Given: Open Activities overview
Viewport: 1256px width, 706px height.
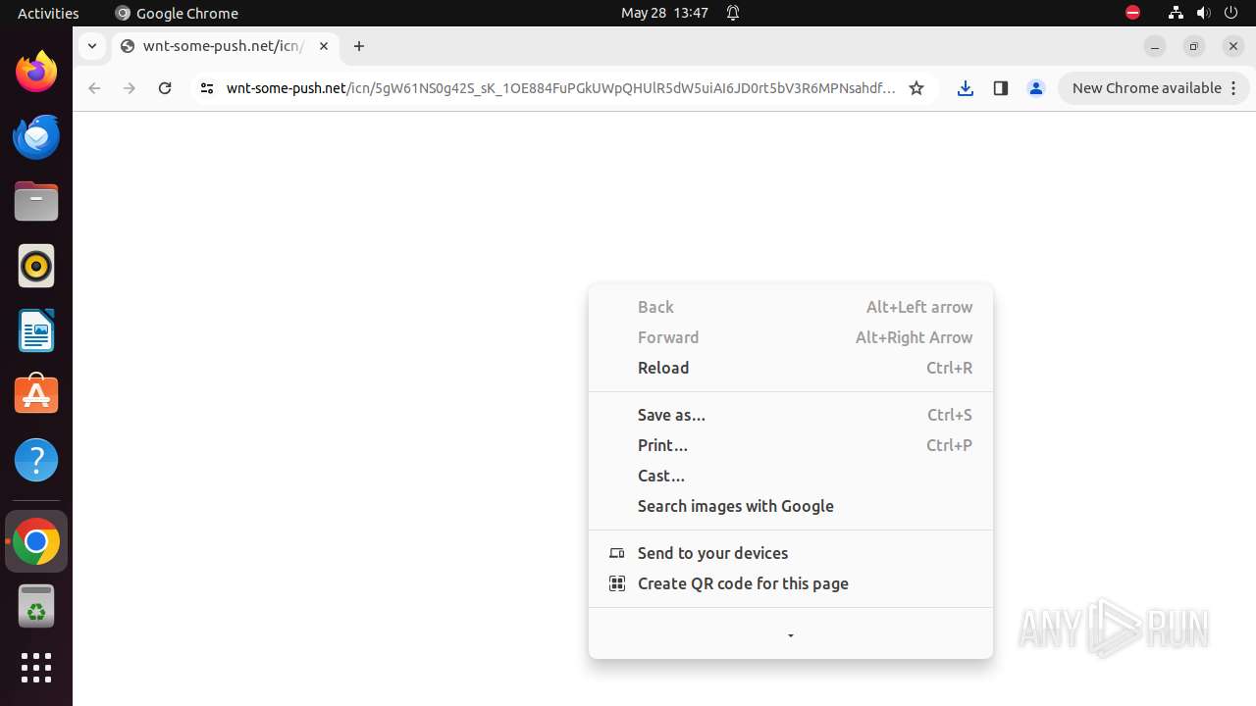Looking at the screenshot, I should (48, 13).
